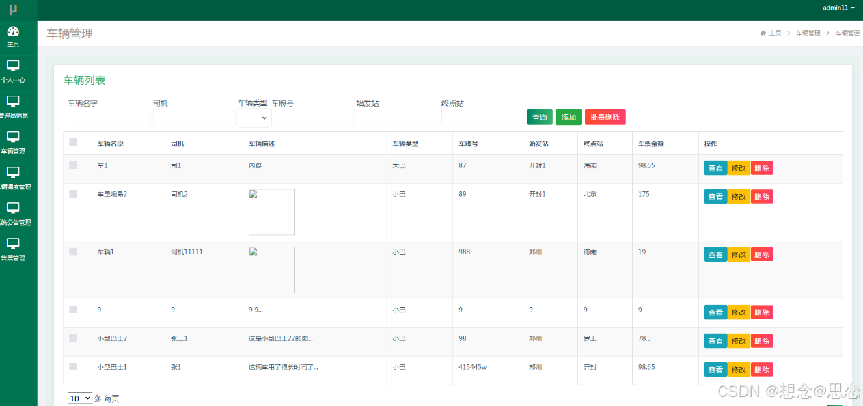Click 查看 for the 司机2 row

(x=715, y=196)
